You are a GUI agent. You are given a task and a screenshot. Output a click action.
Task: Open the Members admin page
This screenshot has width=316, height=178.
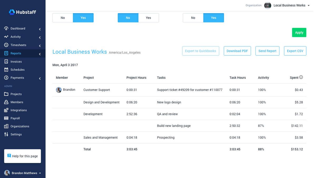point(17,102)
